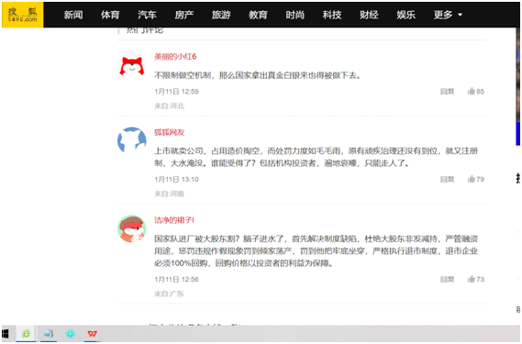Click comment text starting 国家队进厂被大股东割
The width and height of the screenshot is (522, 344).
(316, 250)
